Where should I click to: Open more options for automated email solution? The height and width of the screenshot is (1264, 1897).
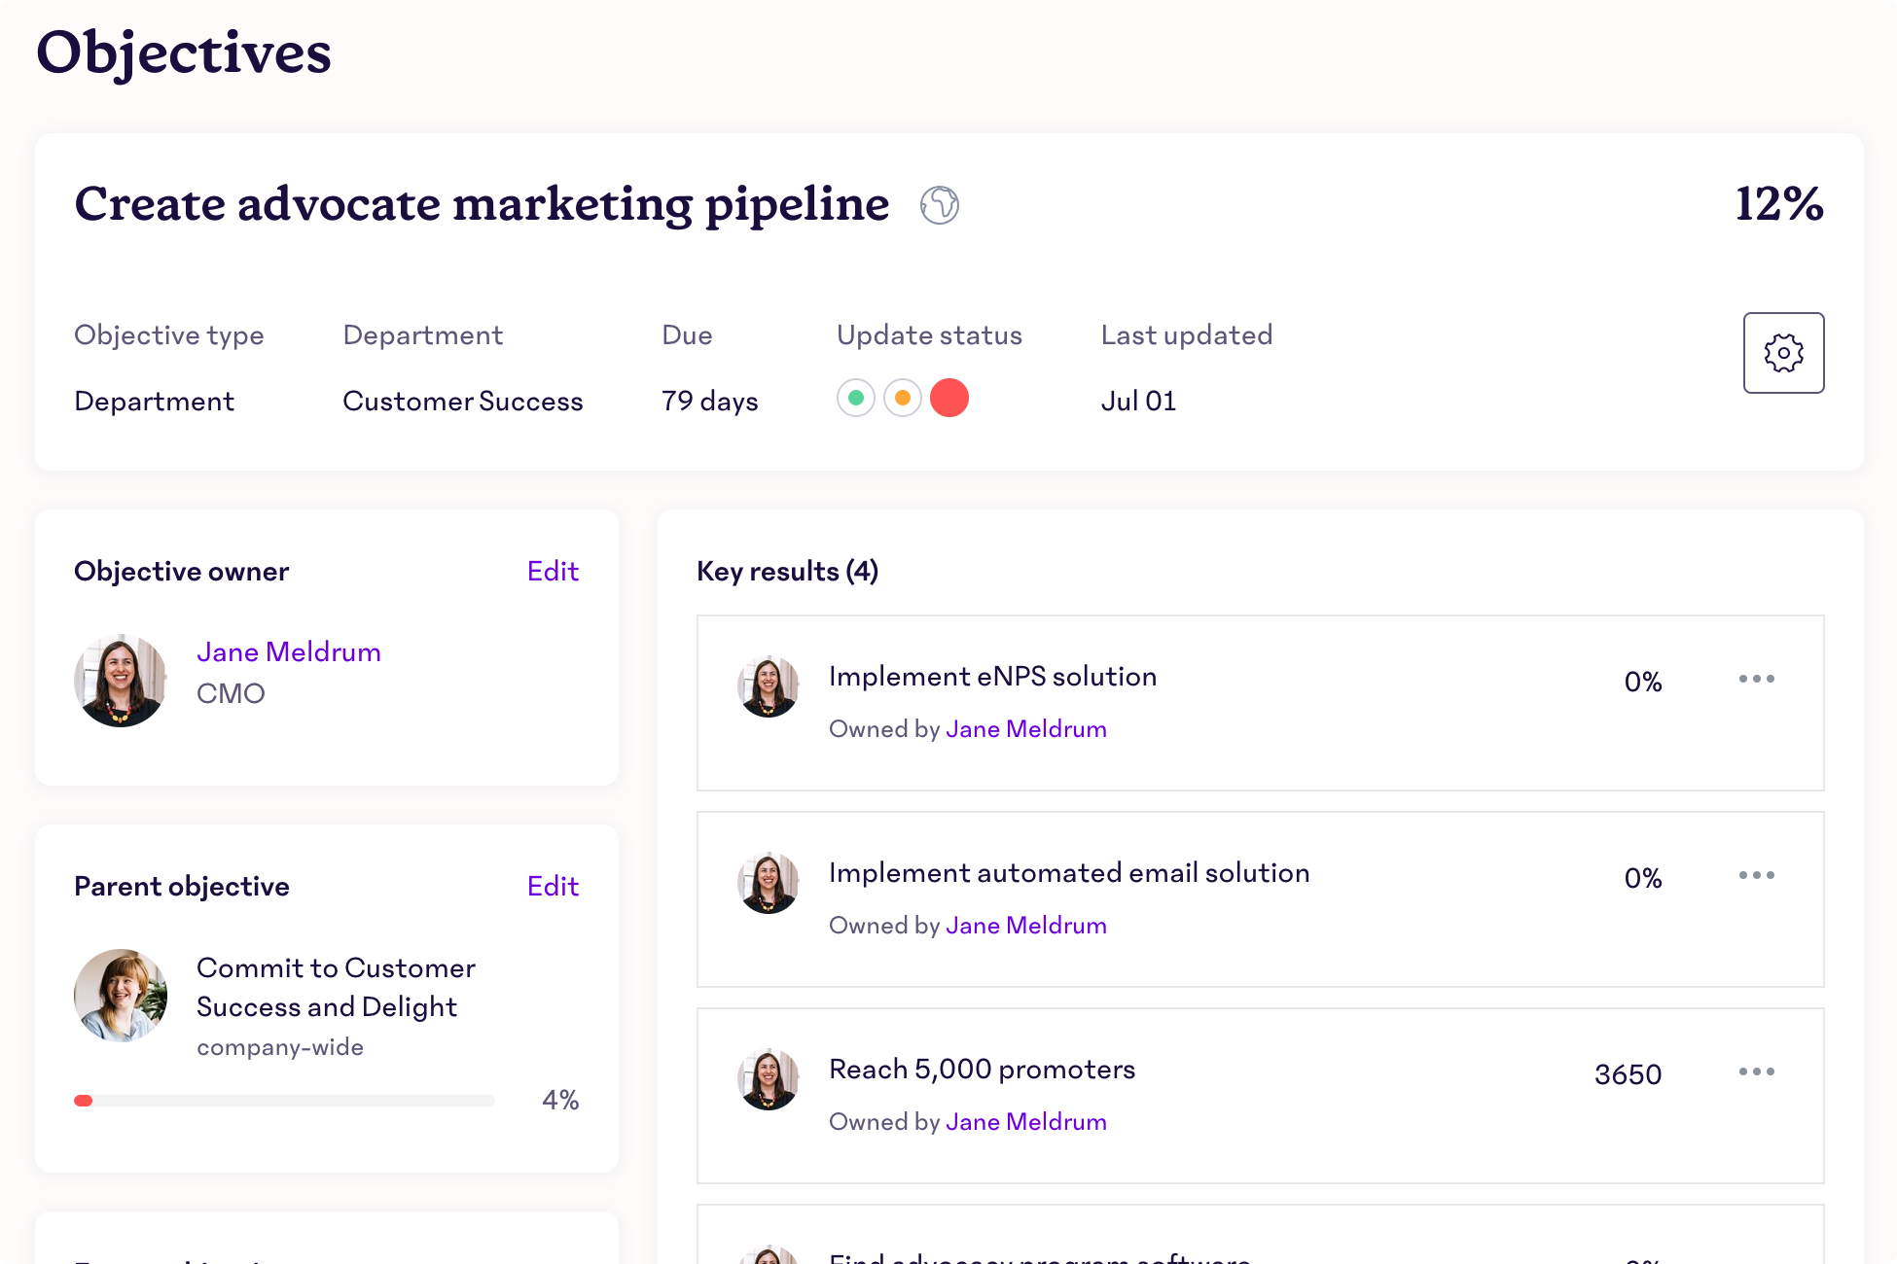coord(1757,875)
